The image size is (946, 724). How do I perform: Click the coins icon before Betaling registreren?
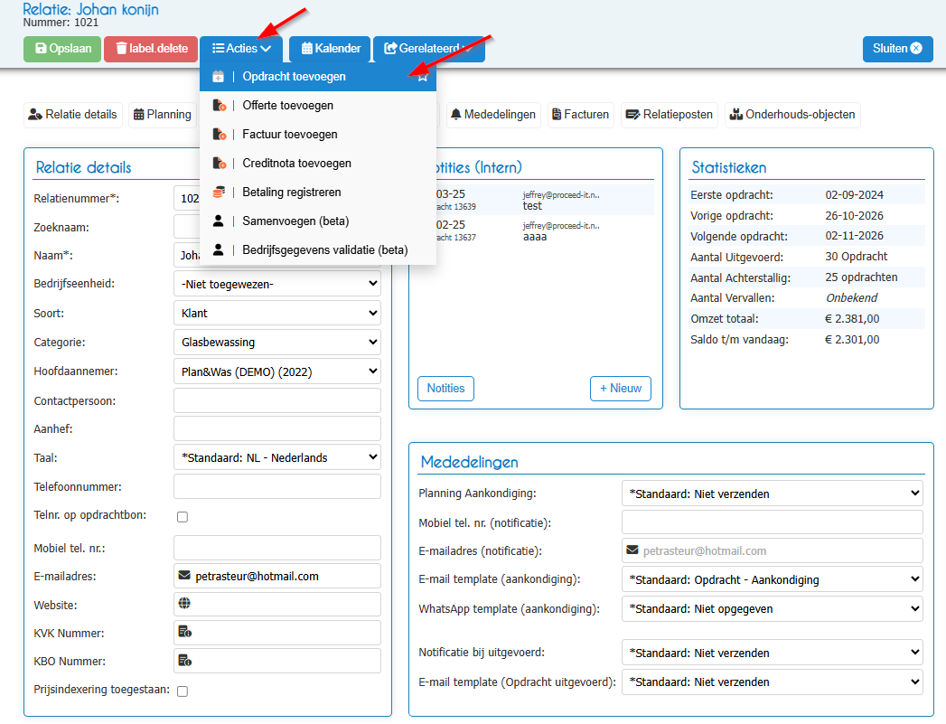click(219, 192)
